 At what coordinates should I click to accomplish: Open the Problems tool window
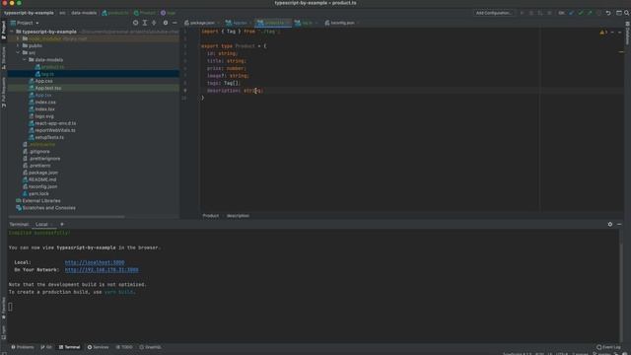[23, 347]
